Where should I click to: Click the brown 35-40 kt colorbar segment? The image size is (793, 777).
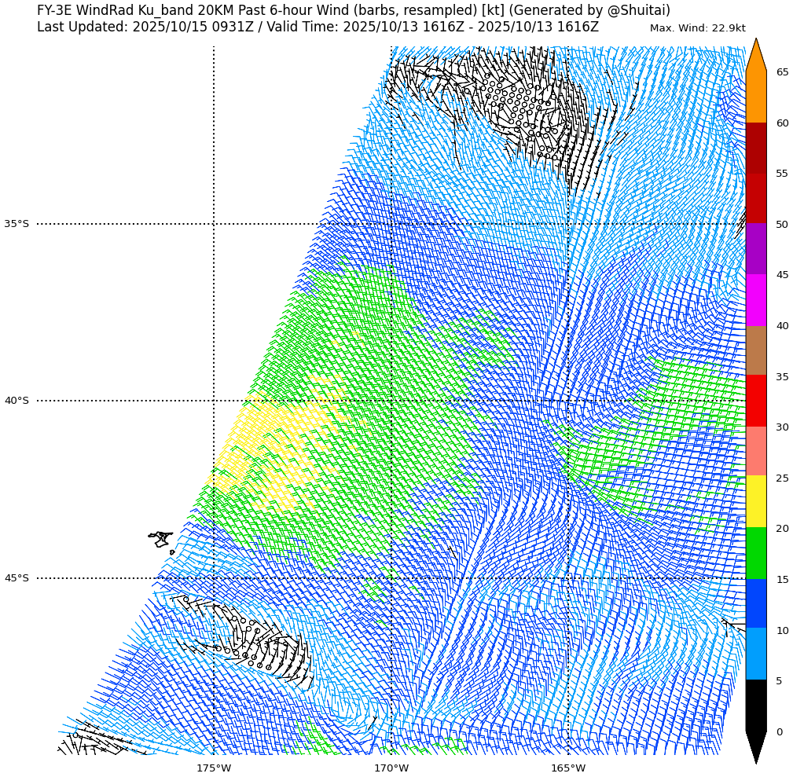755,350
